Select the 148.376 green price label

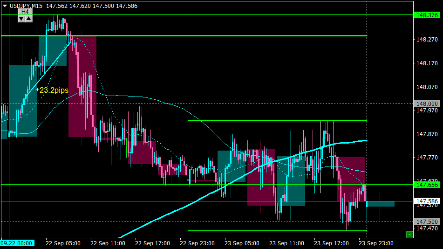click(427, 15)
